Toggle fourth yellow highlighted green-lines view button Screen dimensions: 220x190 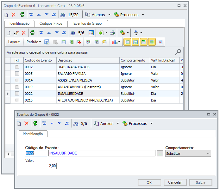coord(152,42)
